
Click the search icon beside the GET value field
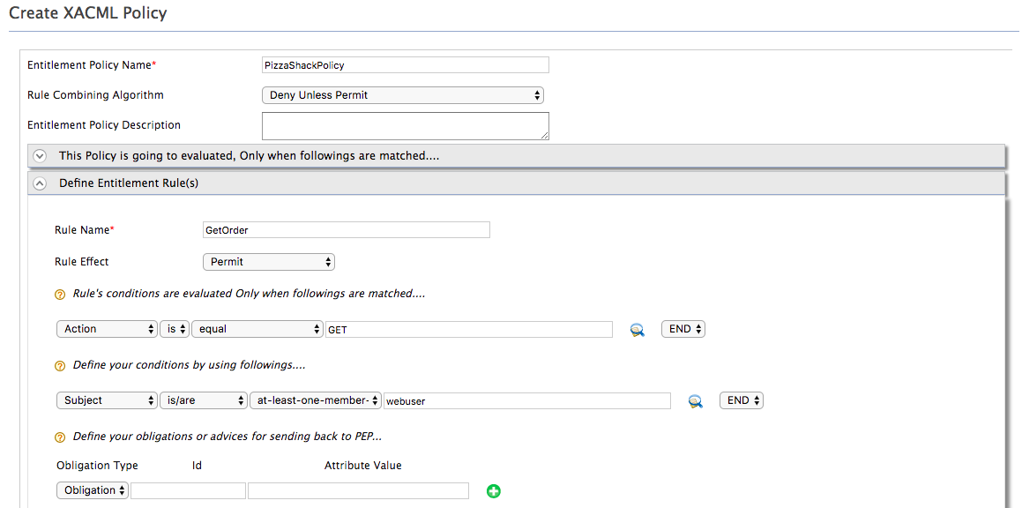tap(637, 328)
